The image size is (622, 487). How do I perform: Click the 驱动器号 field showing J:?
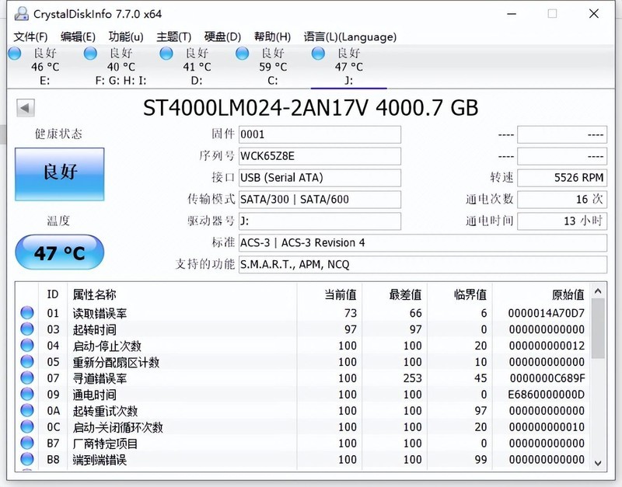(320, 221)
